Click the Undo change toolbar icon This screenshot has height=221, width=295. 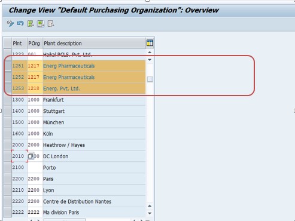(20, 24)
